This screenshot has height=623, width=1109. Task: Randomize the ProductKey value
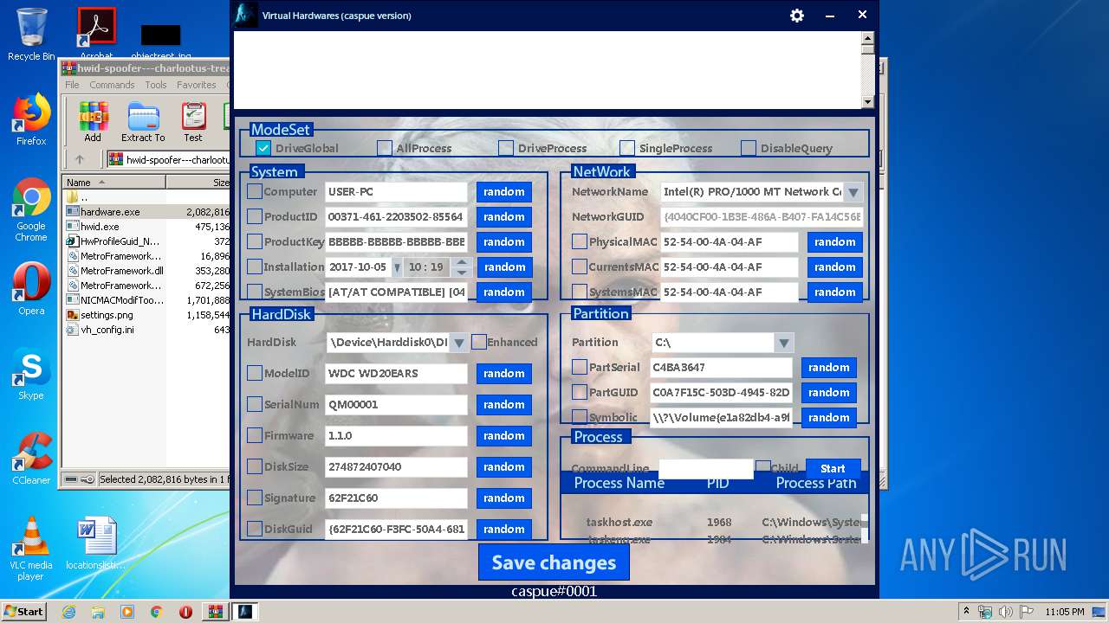[504, 242]
